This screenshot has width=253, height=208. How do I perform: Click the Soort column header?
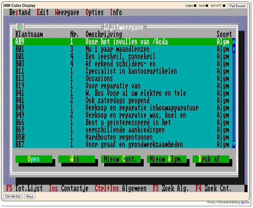[224, 34]
